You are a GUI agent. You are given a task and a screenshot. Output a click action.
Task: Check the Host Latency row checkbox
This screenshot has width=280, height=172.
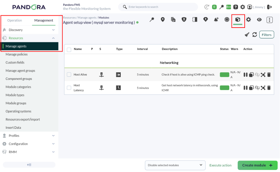tap(69, 88)
